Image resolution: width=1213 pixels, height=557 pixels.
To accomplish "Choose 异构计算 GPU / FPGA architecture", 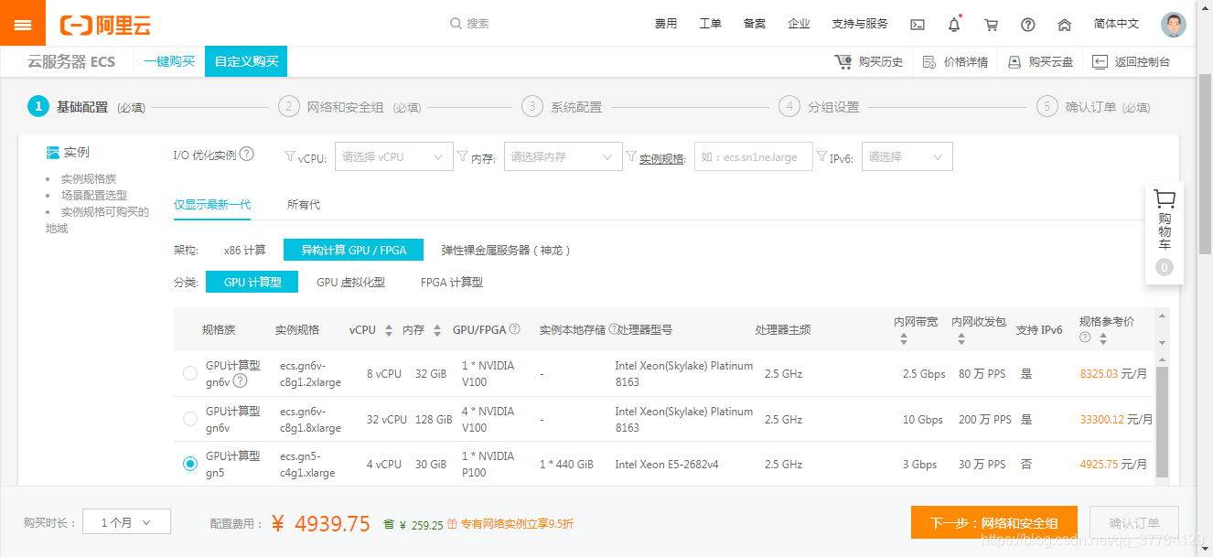I will pyautogui.click(x=355, y=250).
